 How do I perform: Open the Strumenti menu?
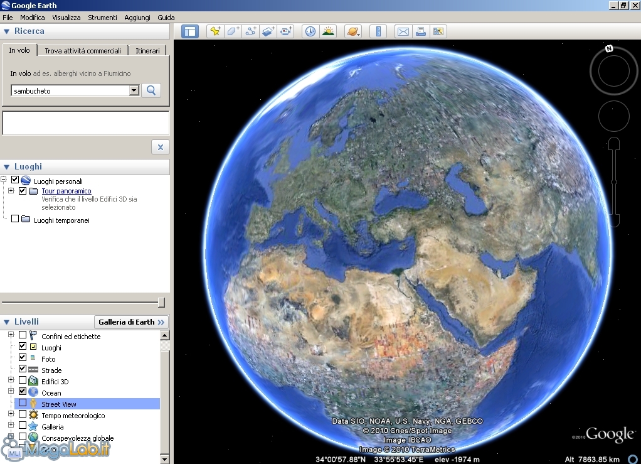coord(103,18)
